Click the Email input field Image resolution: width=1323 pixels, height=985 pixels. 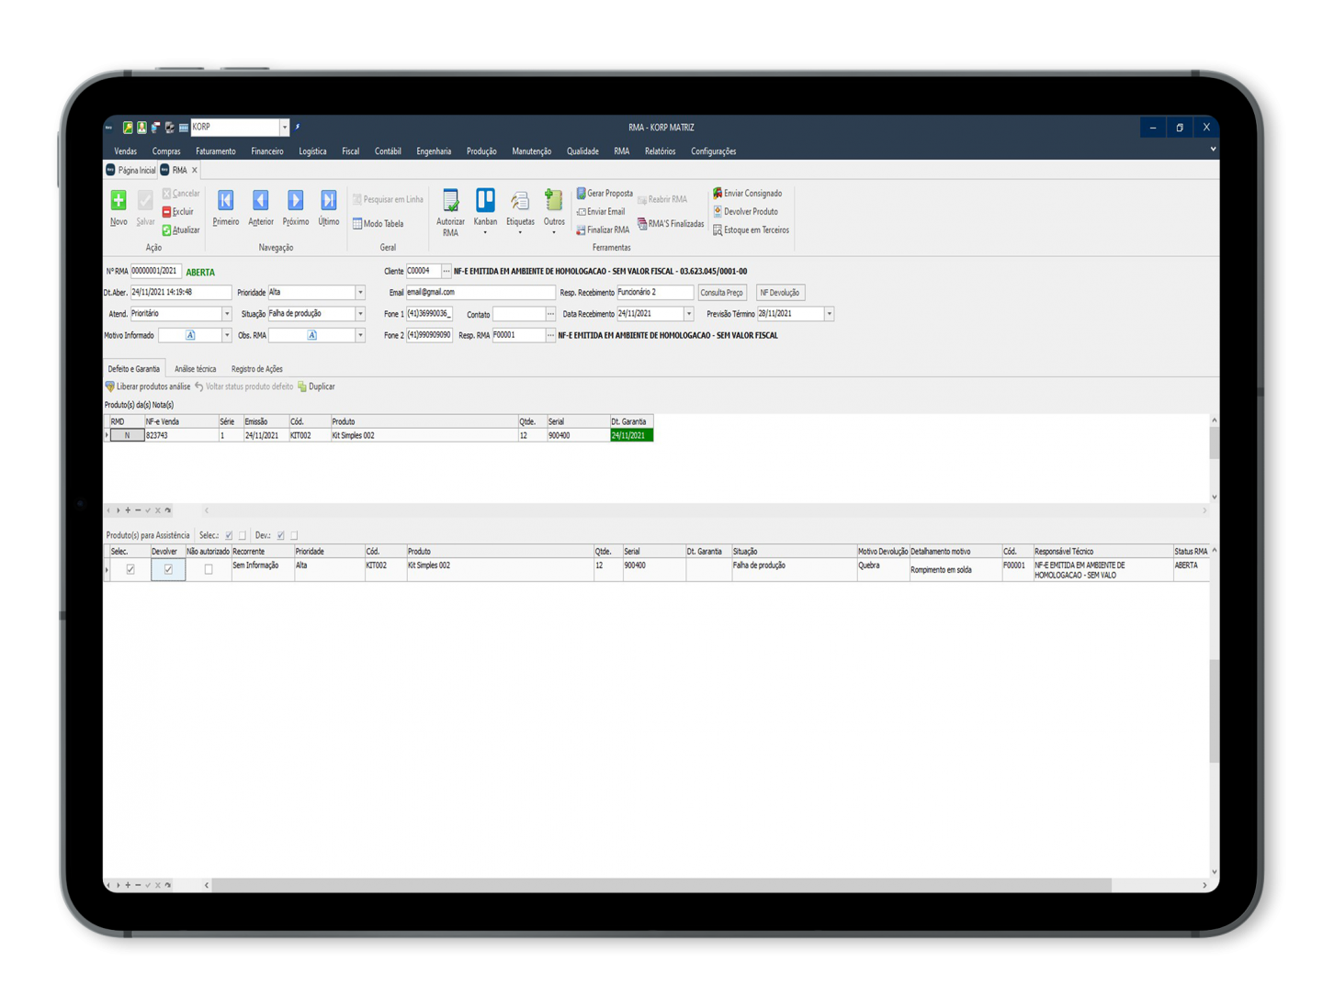click(480, 293)
